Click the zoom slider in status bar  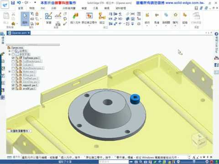pos(194,162)
